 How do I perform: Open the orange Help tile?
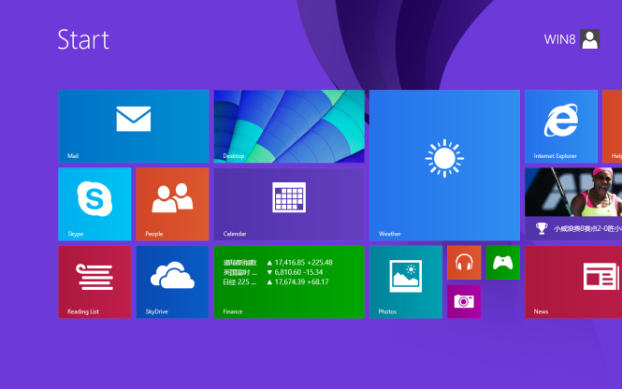[612, 126]
